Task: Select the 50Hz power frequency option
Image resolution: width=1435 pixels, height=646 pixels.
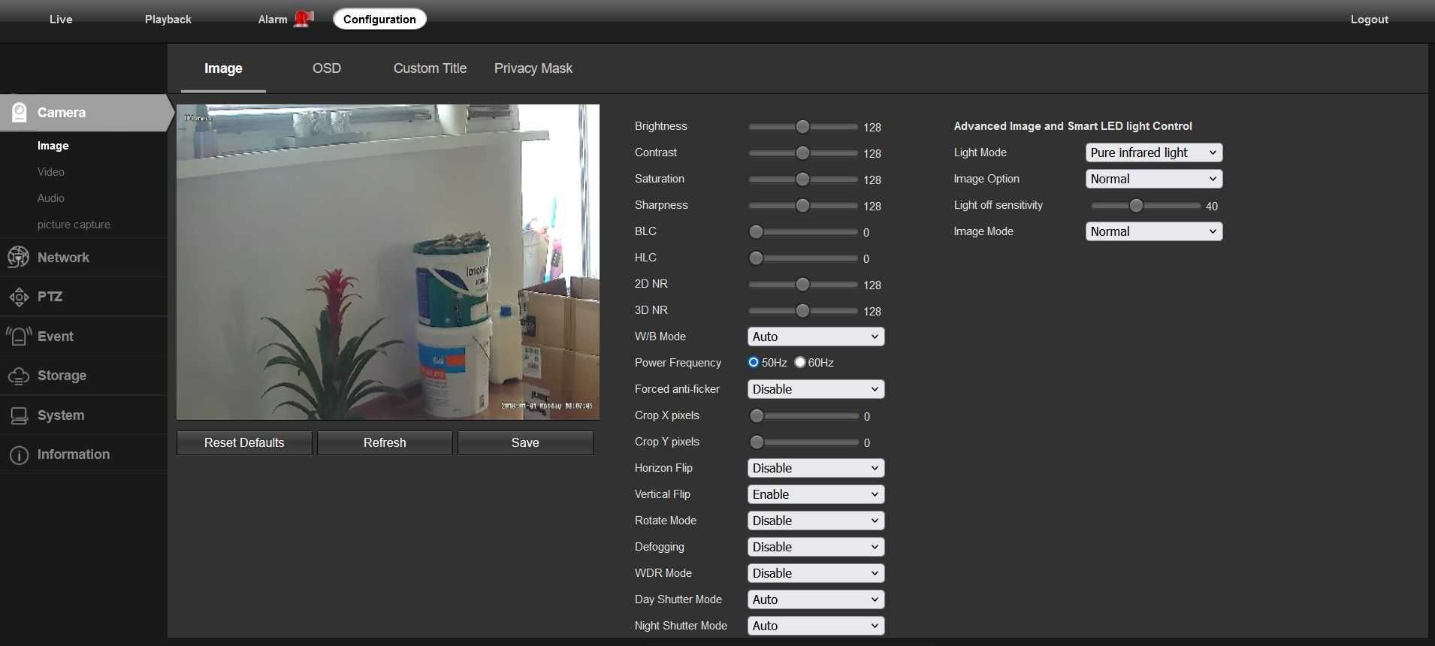Action: pyautogui.click(x=754, y=362)
